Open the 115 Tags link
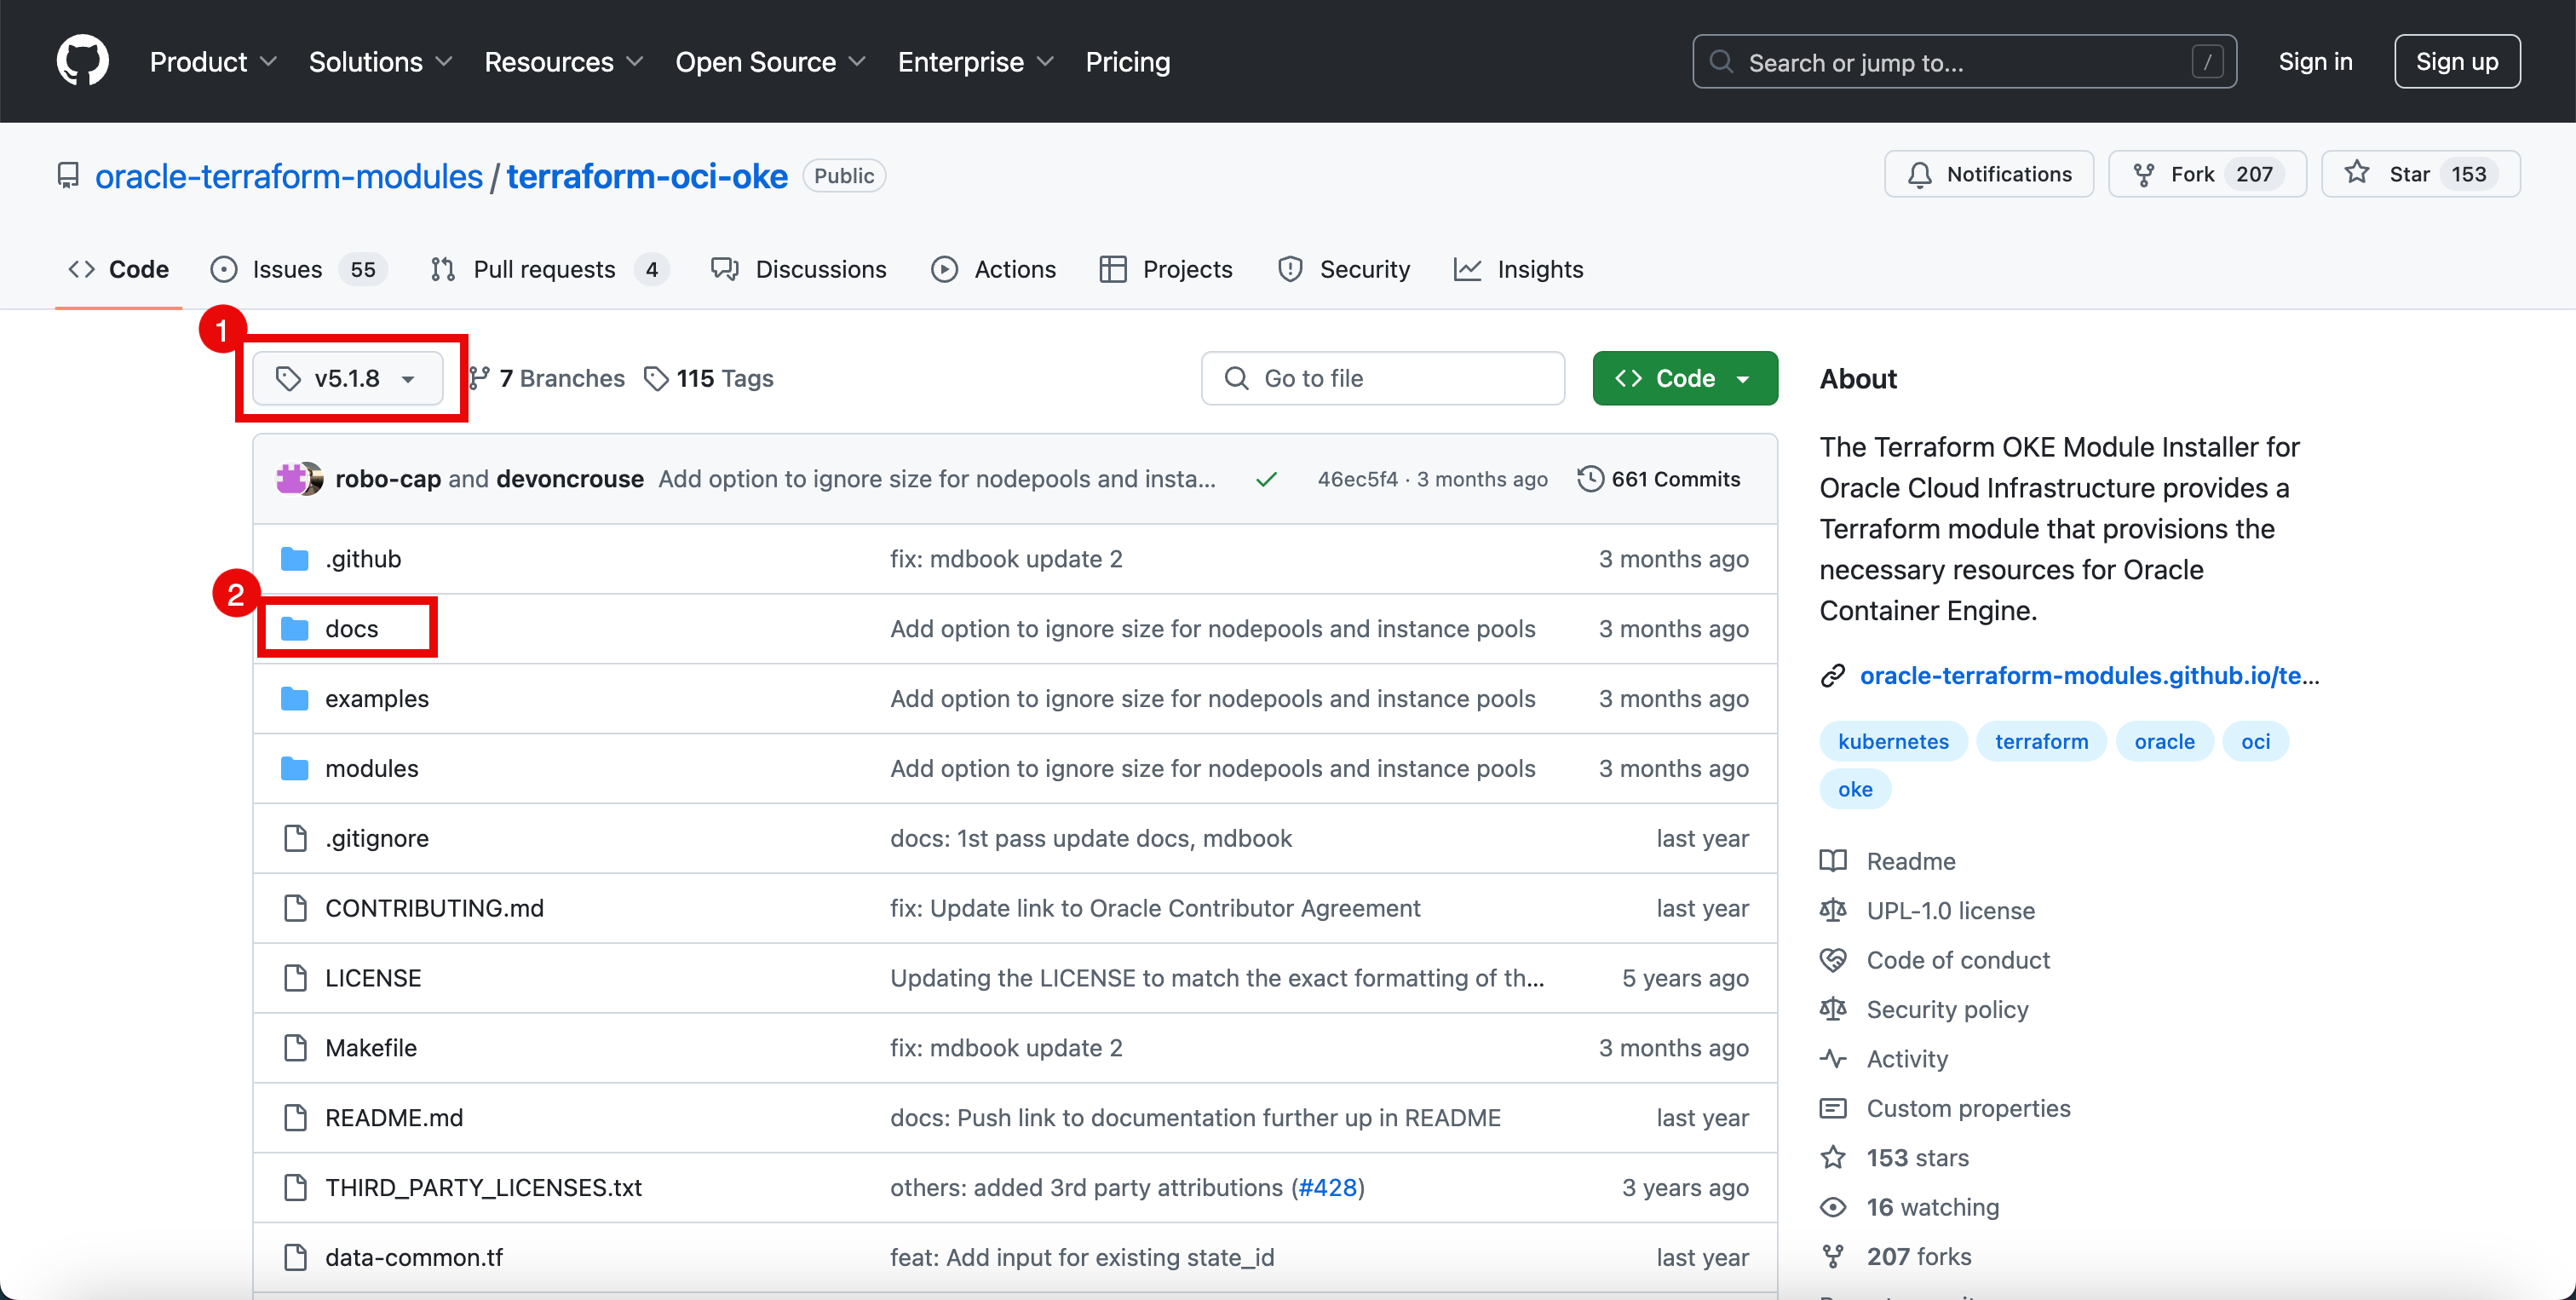 coord(709,378)
